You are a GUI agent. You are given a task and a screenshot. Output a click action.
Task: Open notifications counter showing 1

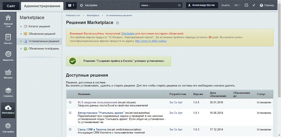click(x=71, y=5)
